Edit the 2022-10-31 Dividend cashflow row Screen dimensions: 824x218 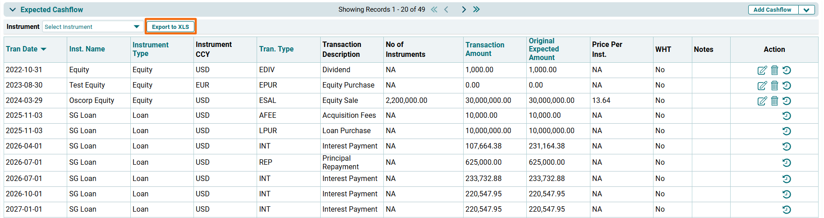762,70
